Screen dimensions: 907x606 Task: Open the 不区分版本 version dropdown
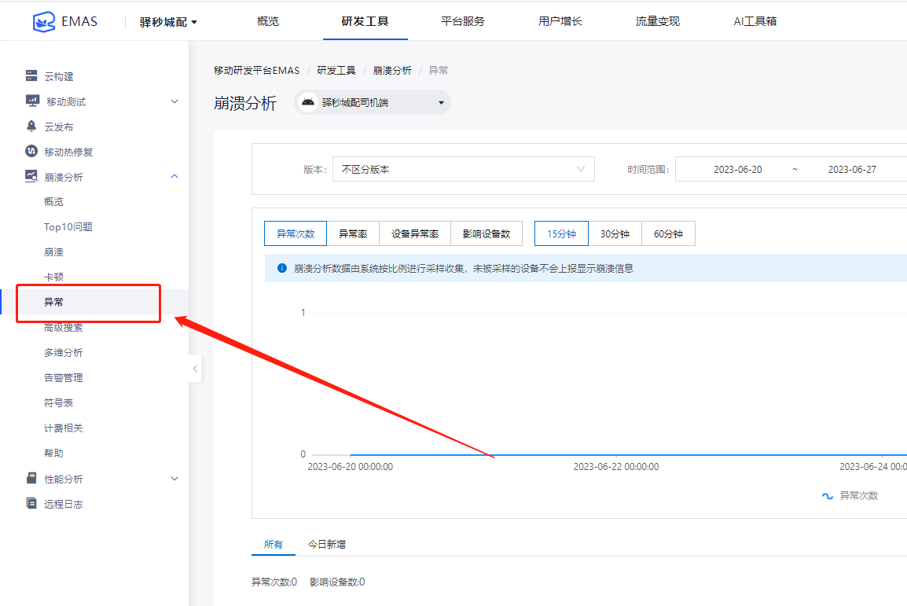(464, 170)
